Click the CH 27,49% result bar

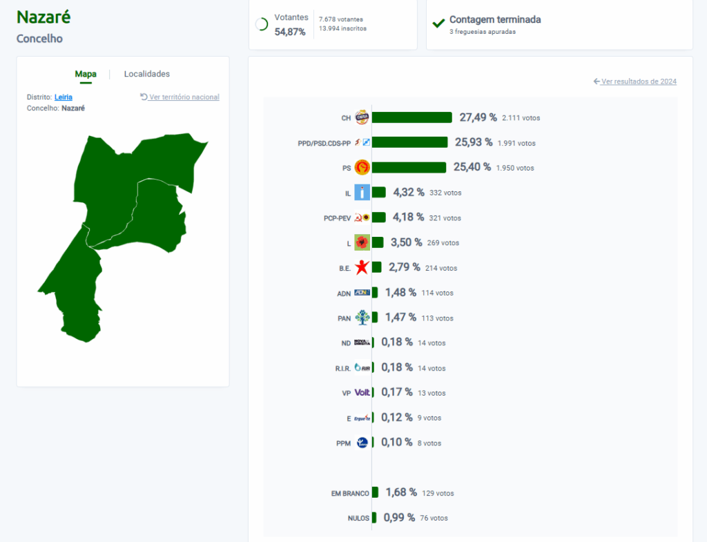411,117
